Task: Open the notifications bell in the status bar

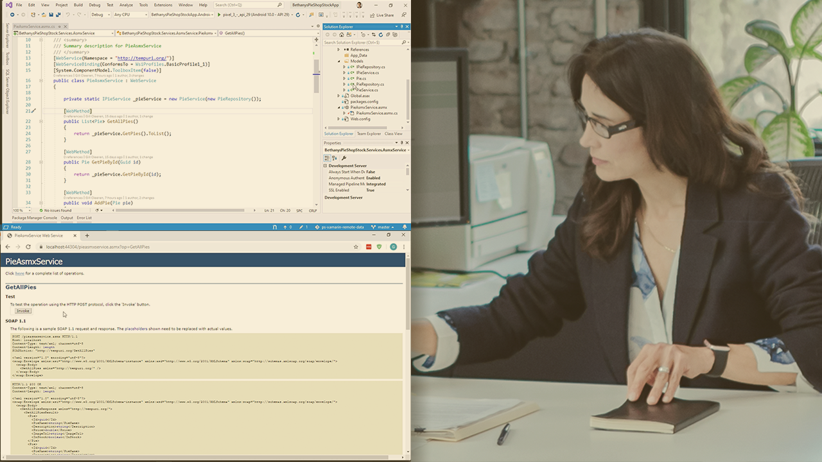Action: pos(405,227)
